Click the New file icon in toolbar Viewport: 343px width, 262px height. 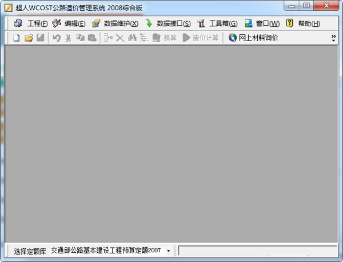click(x=16, y=38)
